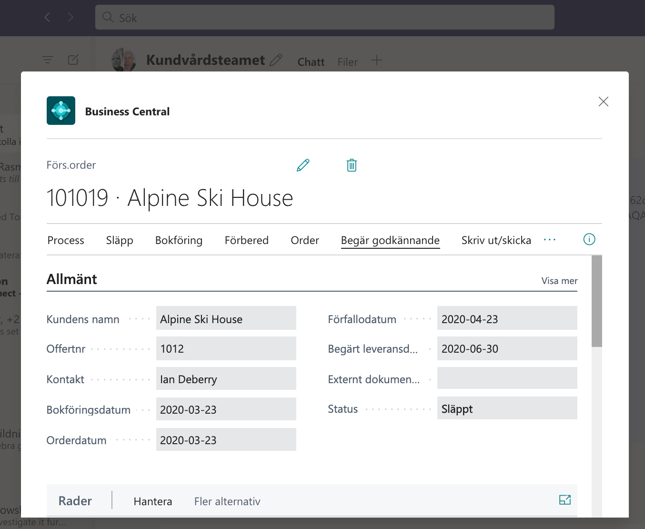This screenshot has width=645, height=529.
Task: Switch to the Filer tab
Action: click(348, 62)
